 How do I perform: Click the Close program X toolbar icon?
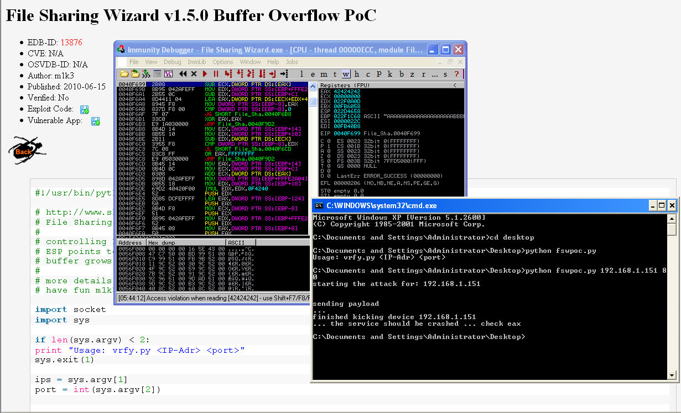click(194, 74)
